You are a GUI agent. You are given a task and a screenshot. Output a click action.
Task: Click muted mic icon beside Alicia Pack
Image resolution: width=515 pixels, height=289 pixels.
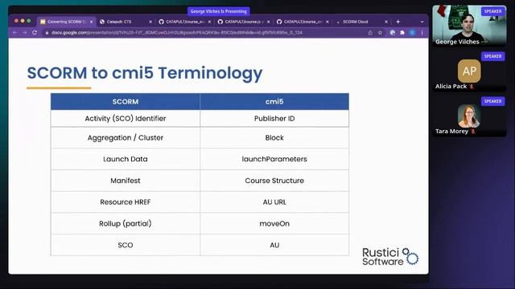[x=472, y=87]
